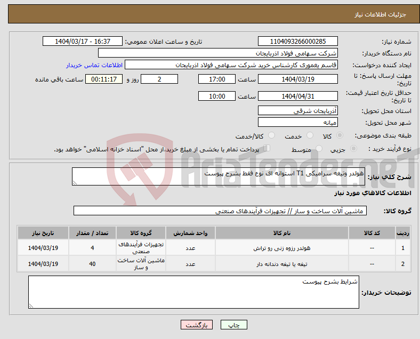Toggle the Islamic treasury payment checkbox
Screen dimensions: 420x339
267,148
